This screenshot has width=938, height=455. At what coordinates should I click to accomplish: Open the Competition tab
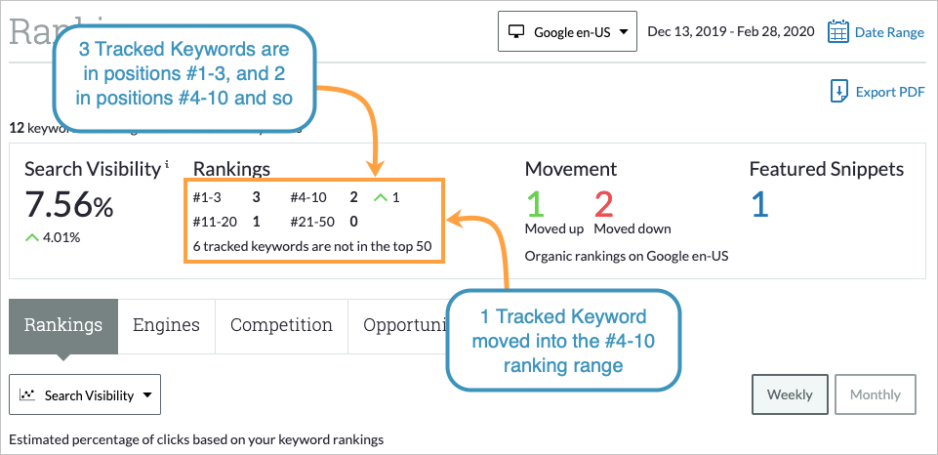coord(281,325)
